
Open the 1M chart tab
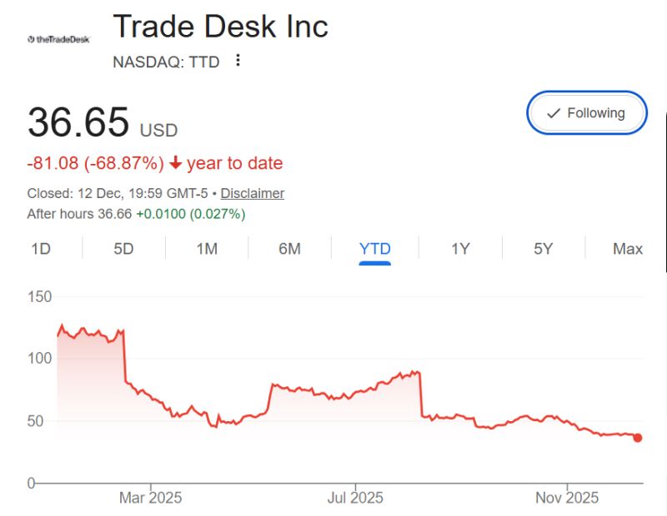(208, 248)
